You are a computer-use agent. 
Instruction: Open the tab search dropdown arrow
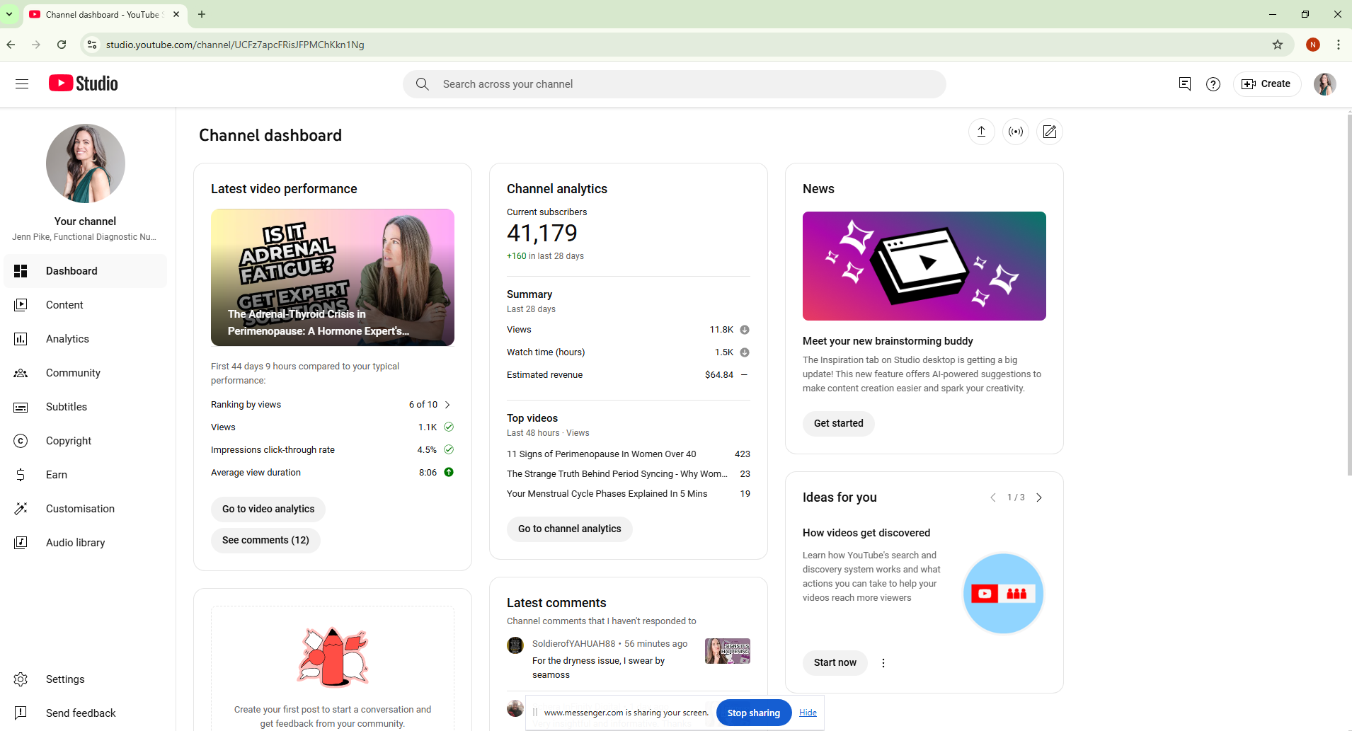9,14
